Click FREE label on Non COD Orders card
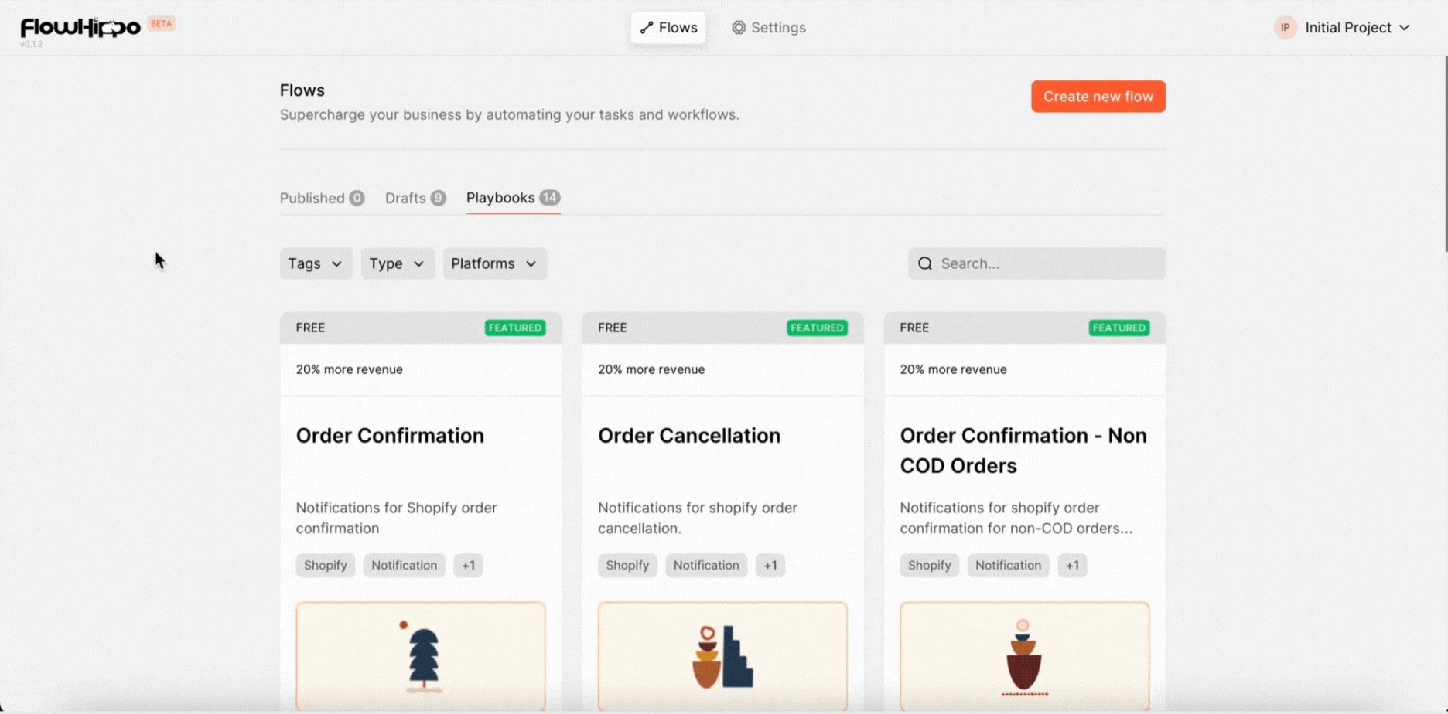 tap(914, 328)
